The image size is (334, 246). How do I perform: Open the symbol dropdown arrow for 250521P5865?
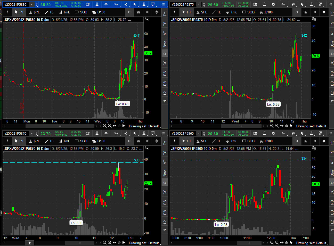199,133
